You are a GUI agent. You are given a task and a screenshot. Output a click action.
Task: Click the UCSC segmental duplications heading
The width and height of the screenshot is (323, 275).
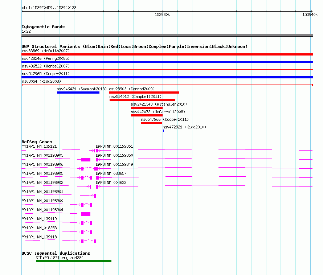tap(56, 253)
